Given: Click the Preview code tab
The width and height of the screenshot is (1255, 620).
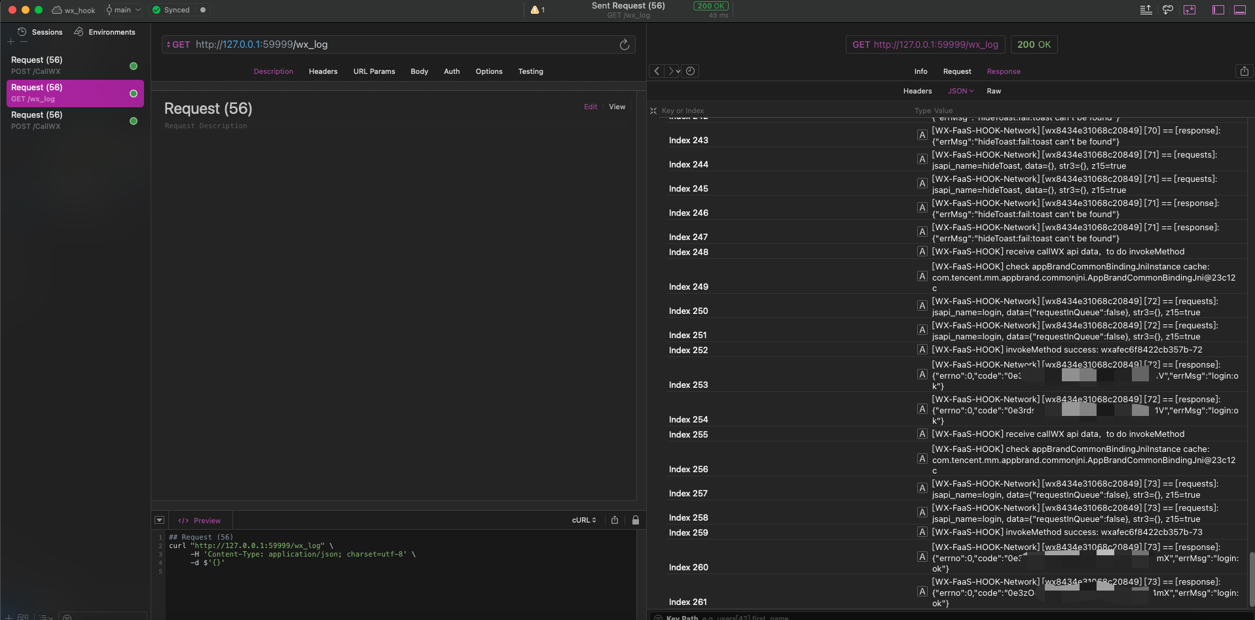Looking at the screenshot, I should coord(200,521).
